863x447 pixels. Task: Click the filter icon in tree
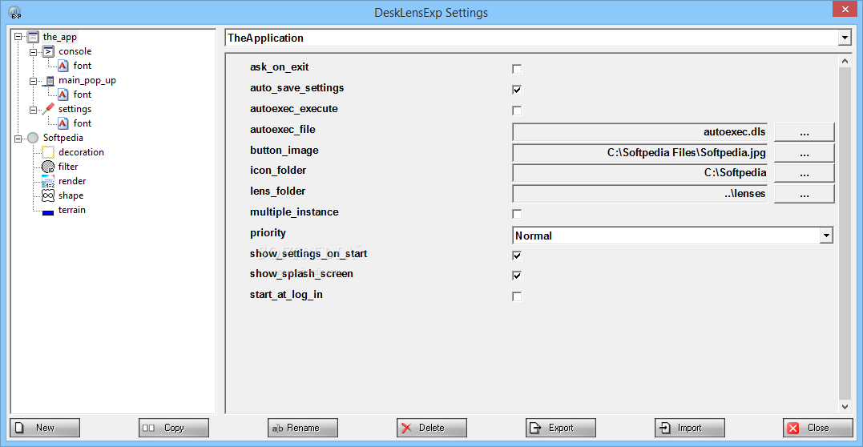tap(48, 167)
